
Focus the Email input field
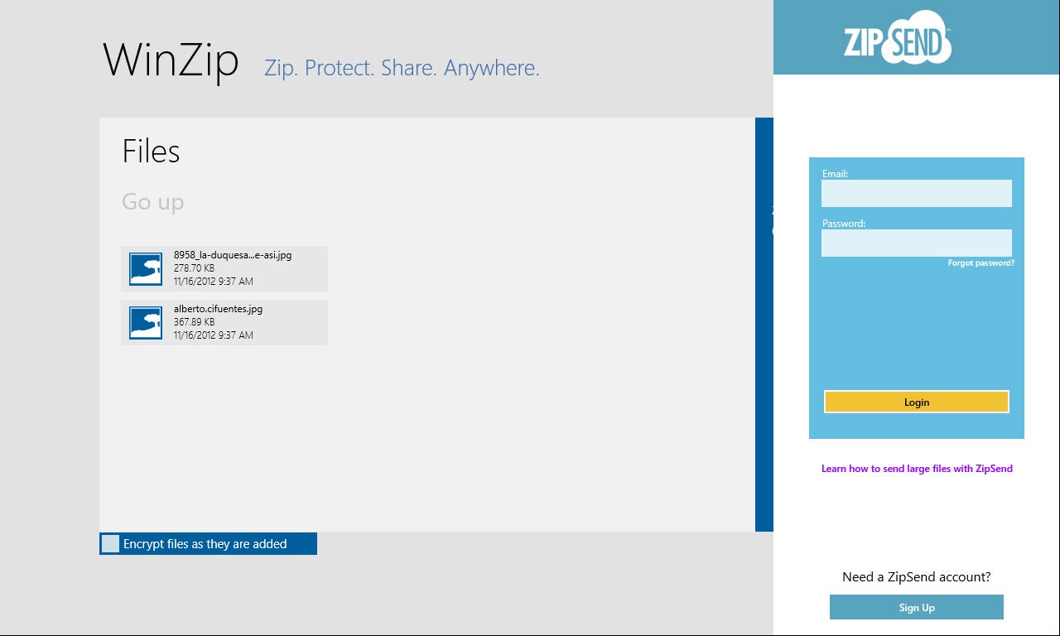917,193
